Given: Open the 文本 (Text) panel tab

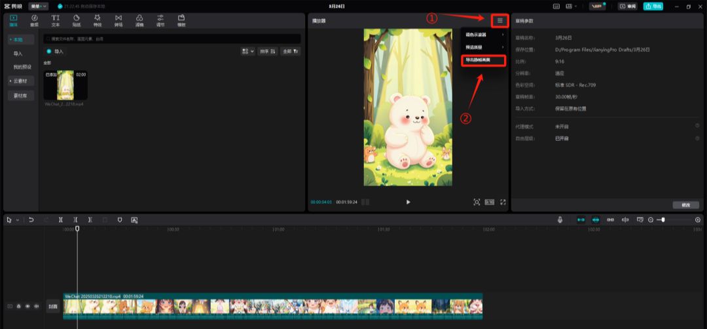Looking at the screenshot, I should (55, 20).
